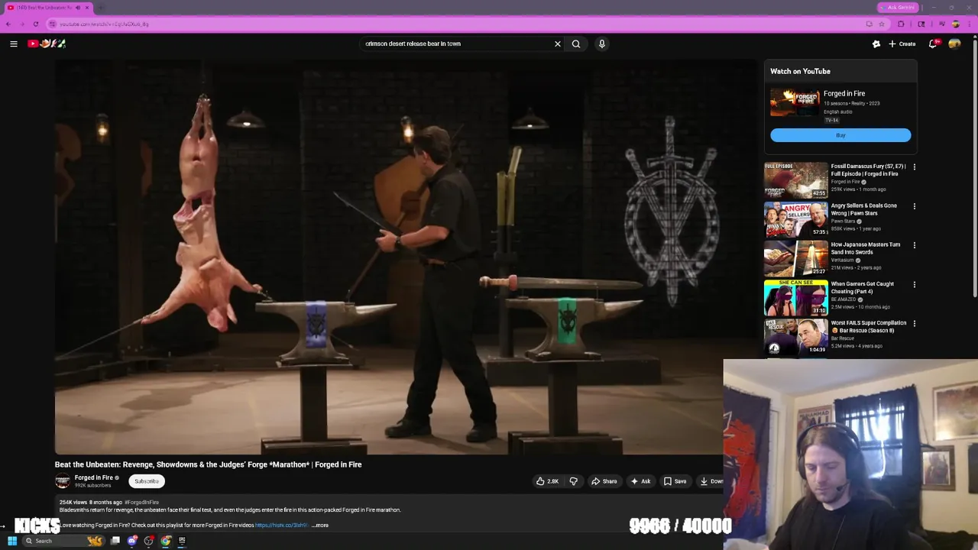Click the browser address bar URL
Image resolution: width=978 pixels, height=550 pixels.
104,24
